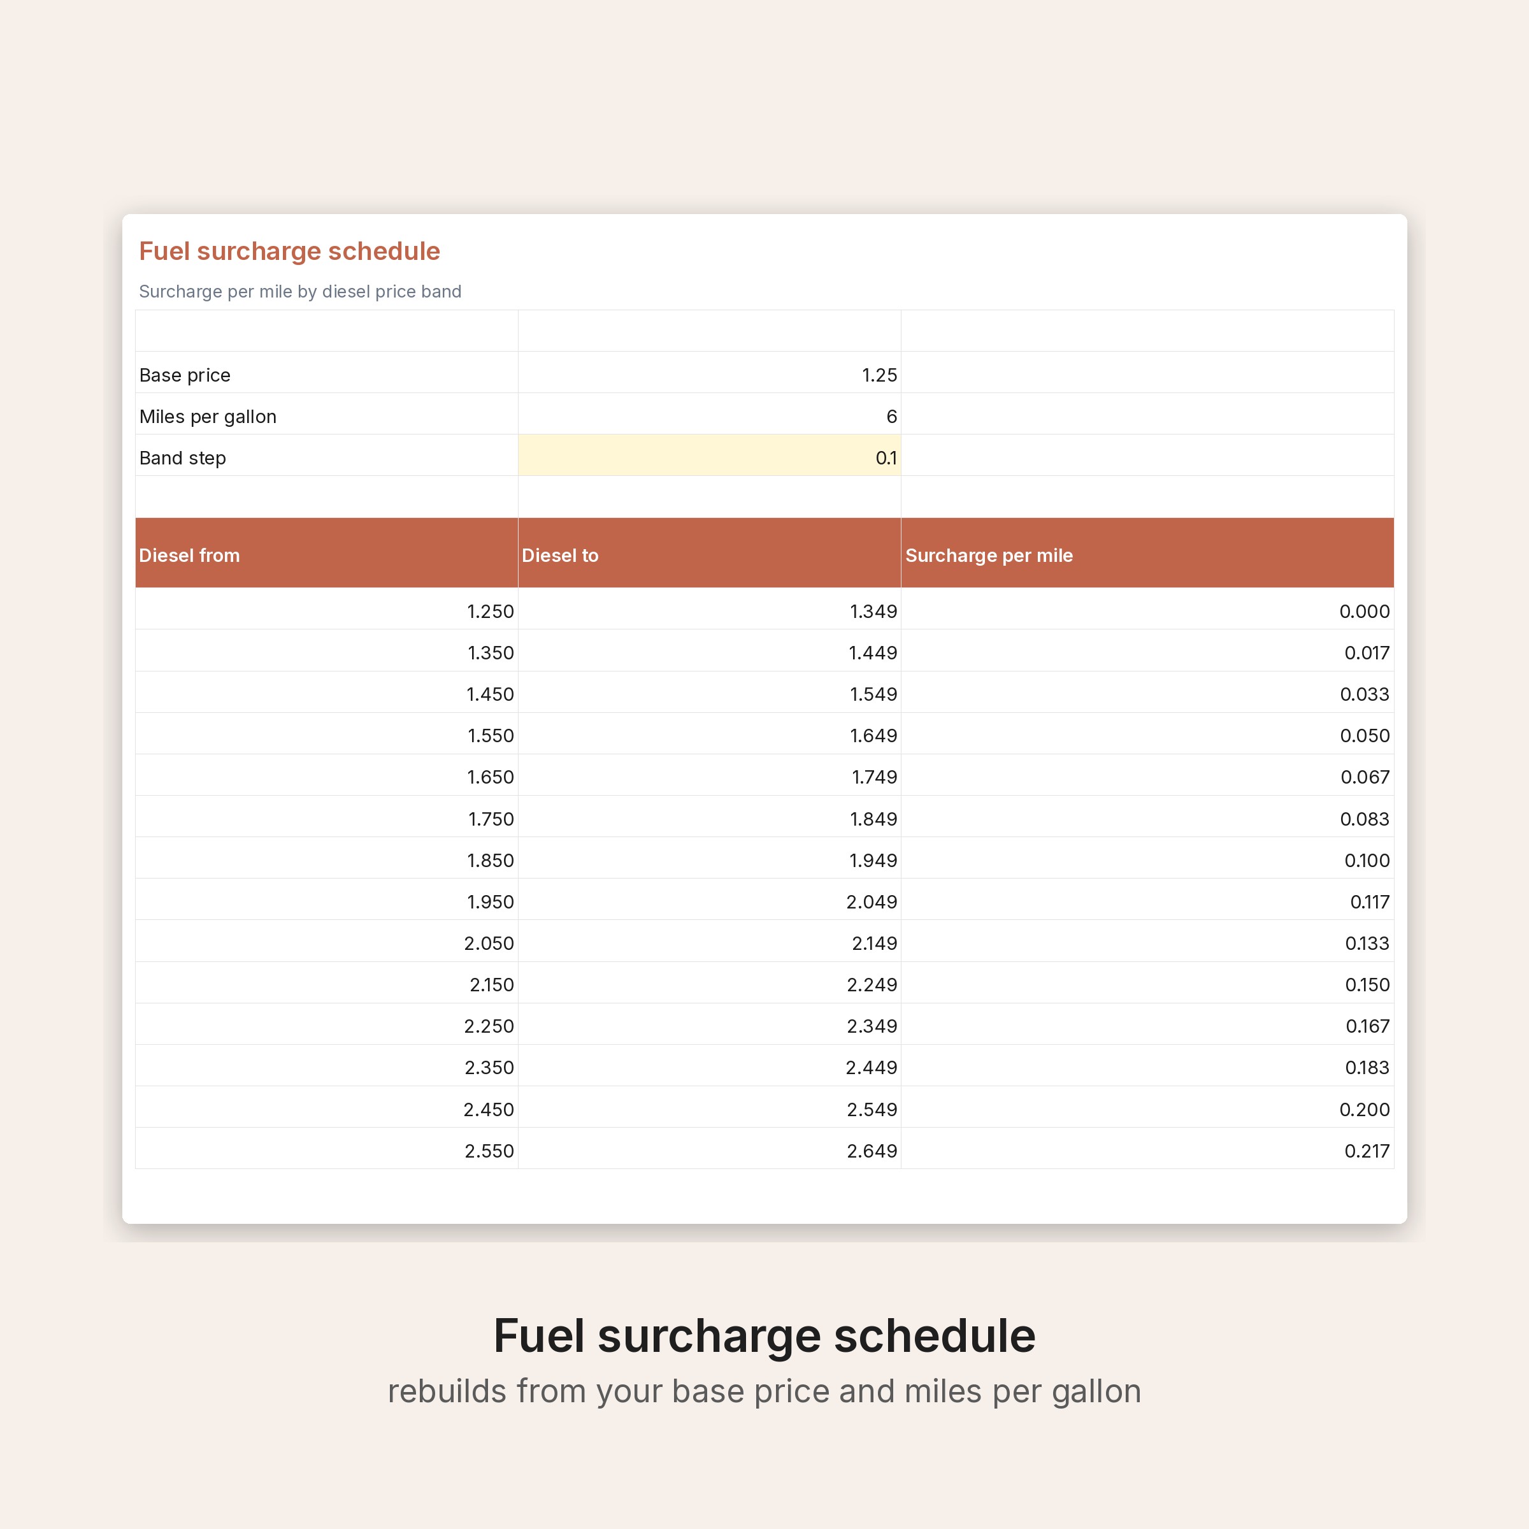This screenshot has height=1529, width=1529.
Task: Select the Miles per gallon value 6
Action: [709, 414]
